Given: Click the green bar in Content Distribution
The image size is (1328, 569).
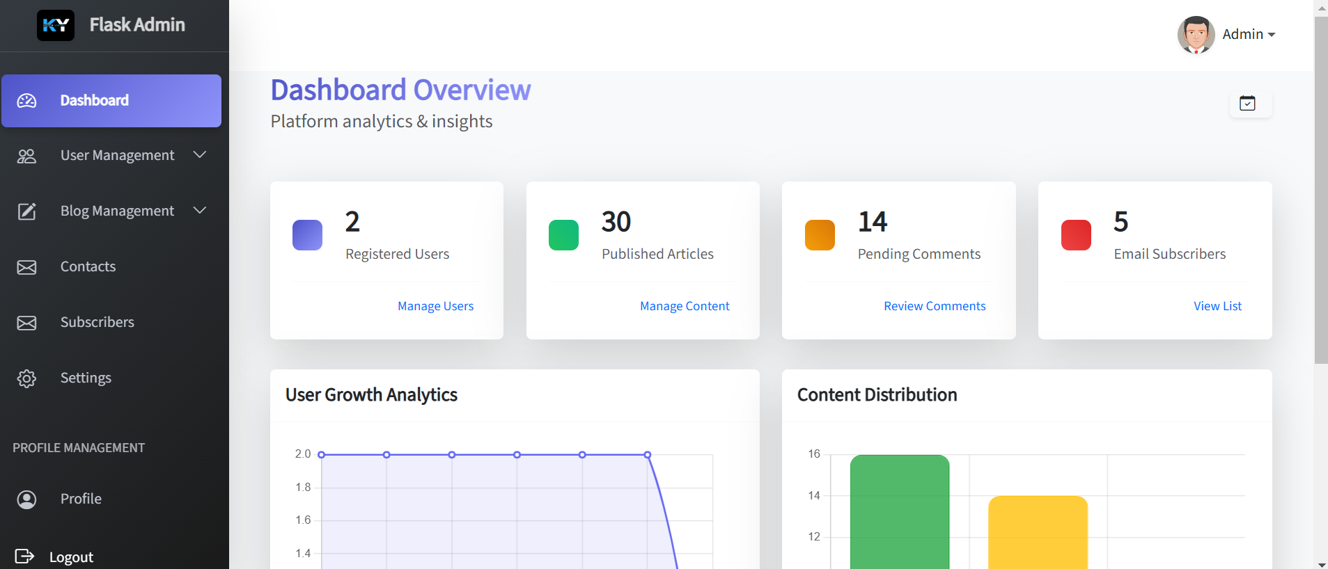Looking at the screenshot, I should (900, 512).
